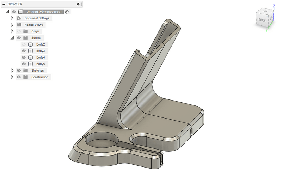Select the Body3 label

pyautogui.click(x=41, y=51)
